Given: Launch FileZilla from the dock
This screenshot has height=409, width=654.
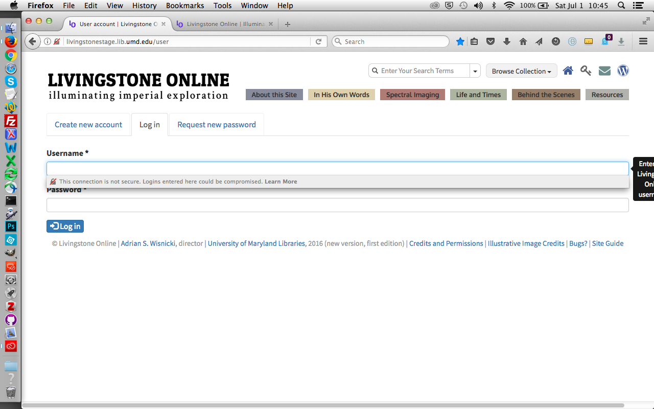Looking at the screenshot, I should (x=11, y=121).
